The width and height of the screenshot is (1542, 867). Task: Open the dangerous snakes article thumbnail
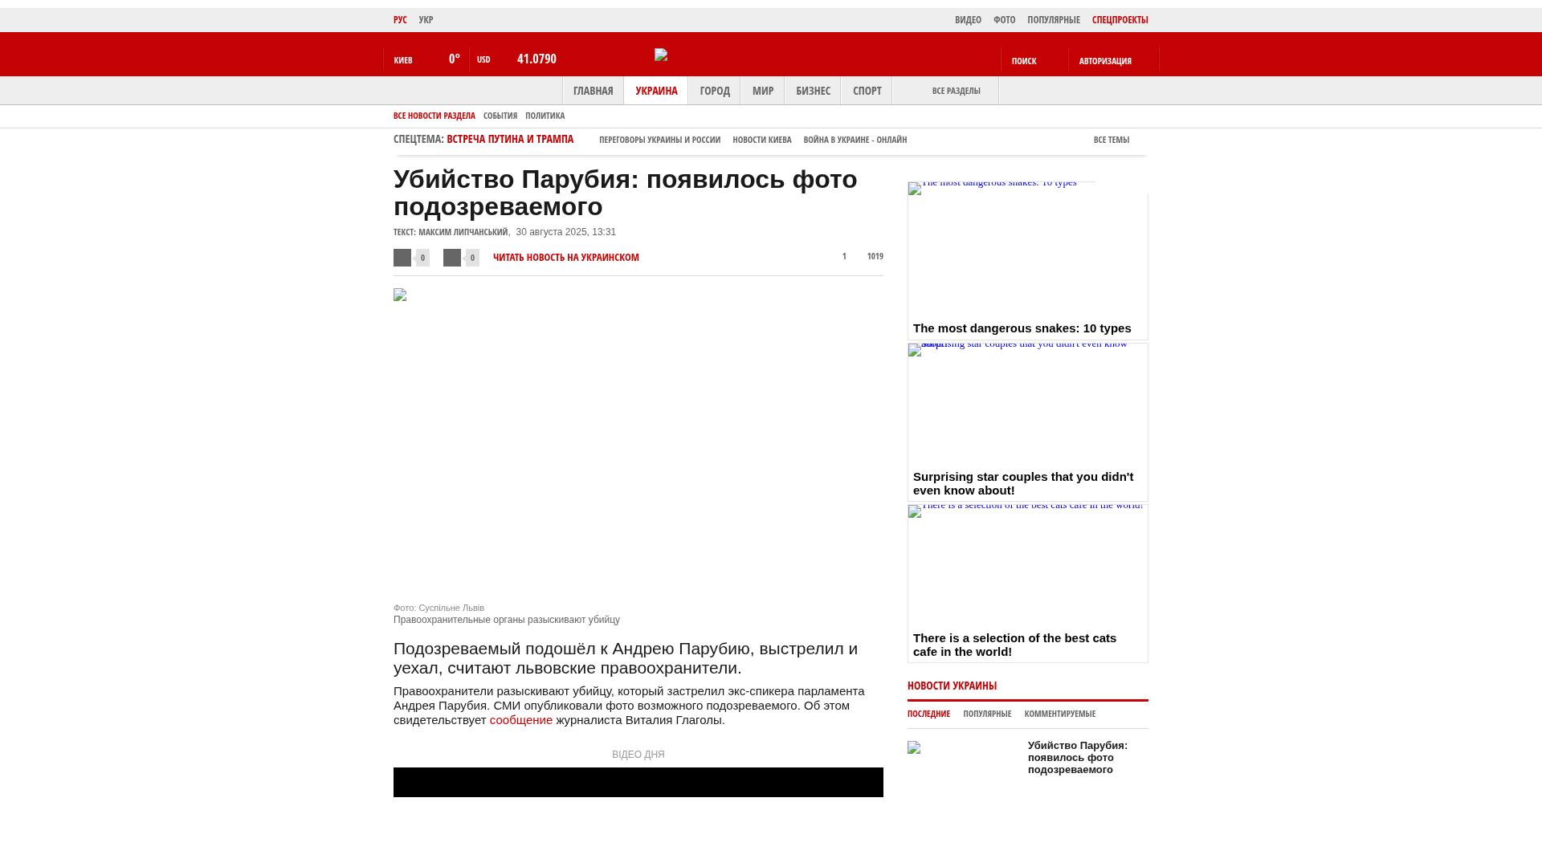point(1027,250)
